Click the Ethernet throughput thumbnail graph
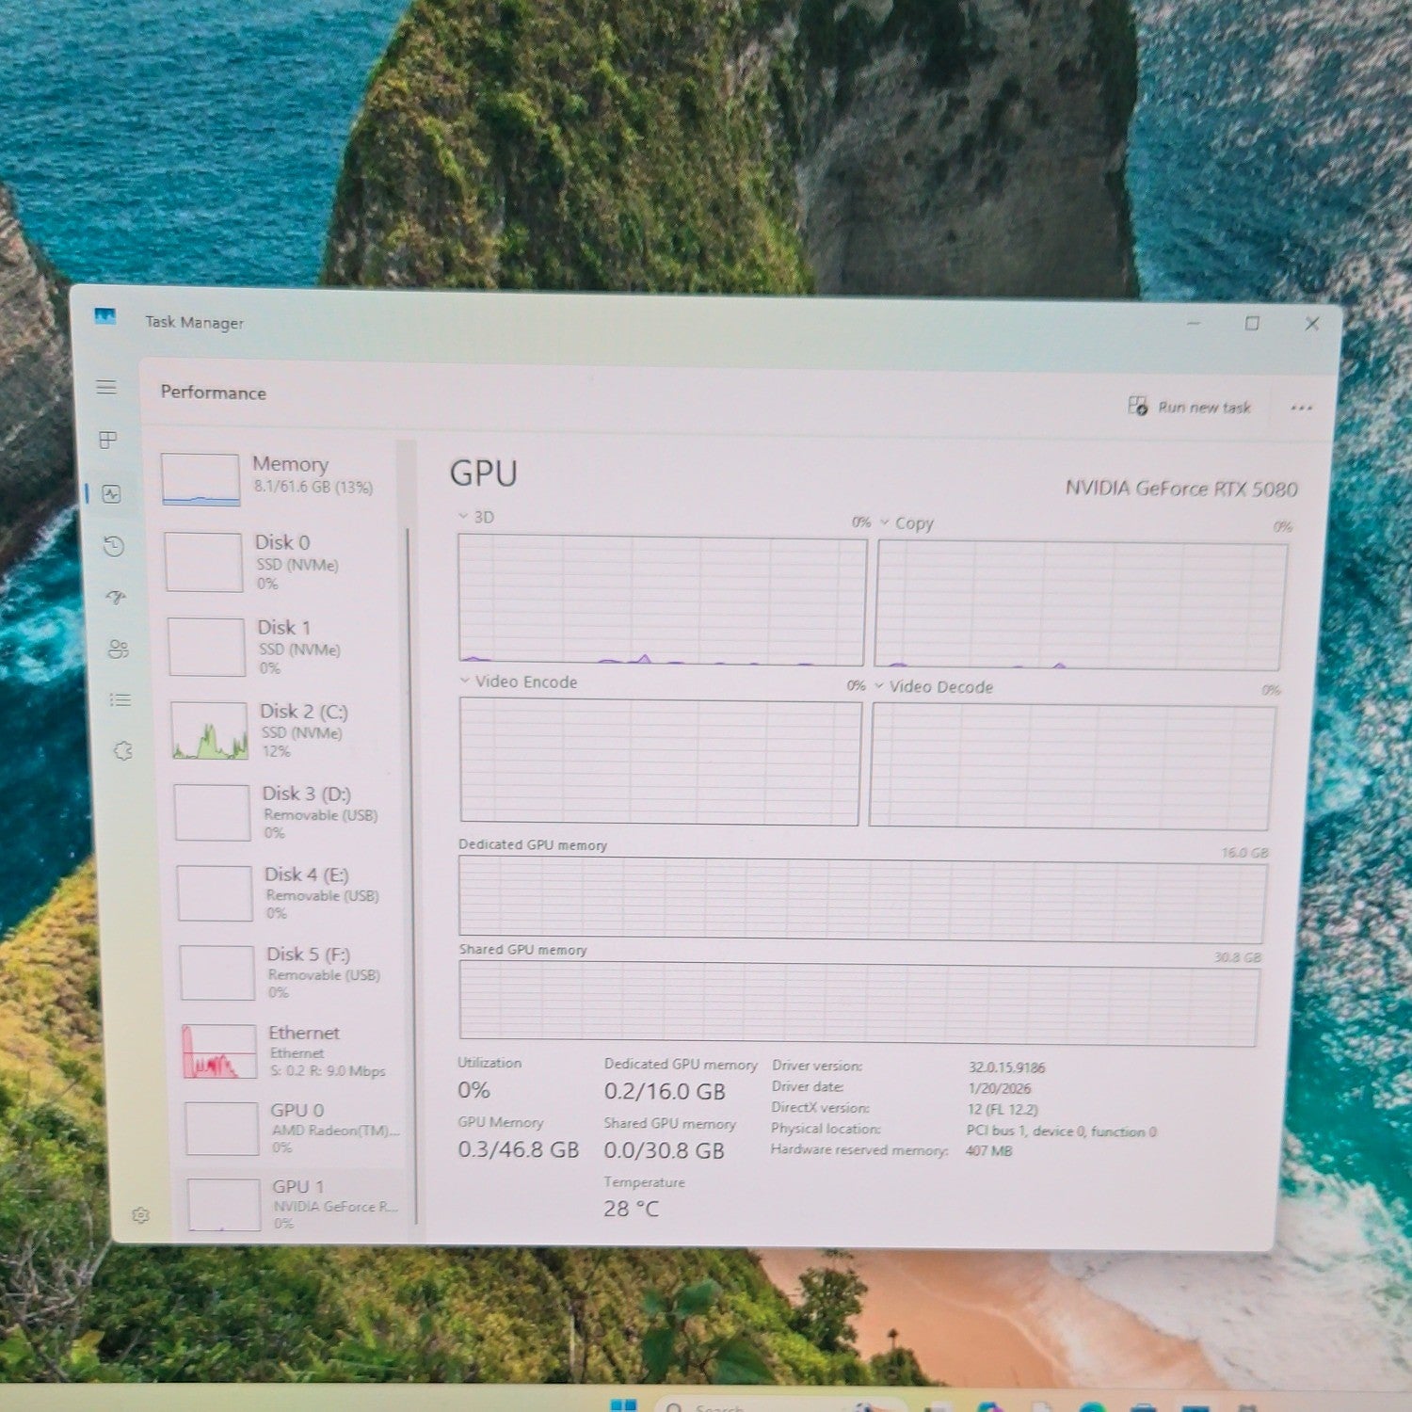 point(219,1051)
